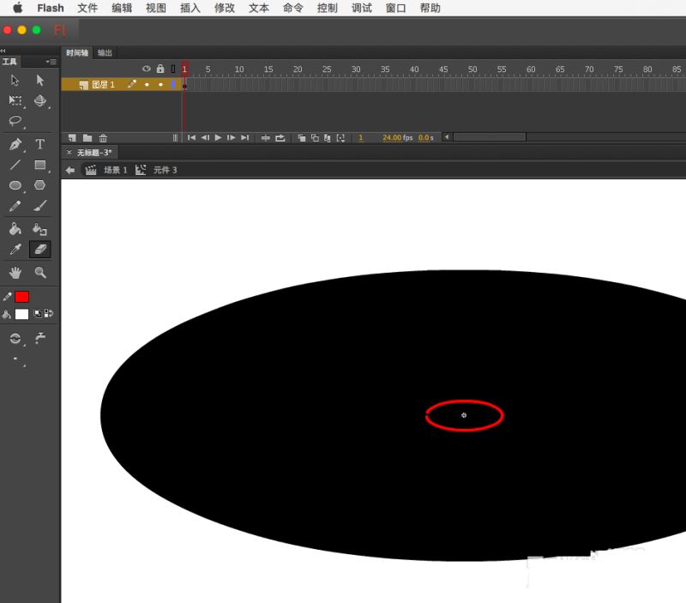Image resolution: width=686 pixels, height=603 pixels.
Task: Click the loop playback icon
Action: (280, 138)
